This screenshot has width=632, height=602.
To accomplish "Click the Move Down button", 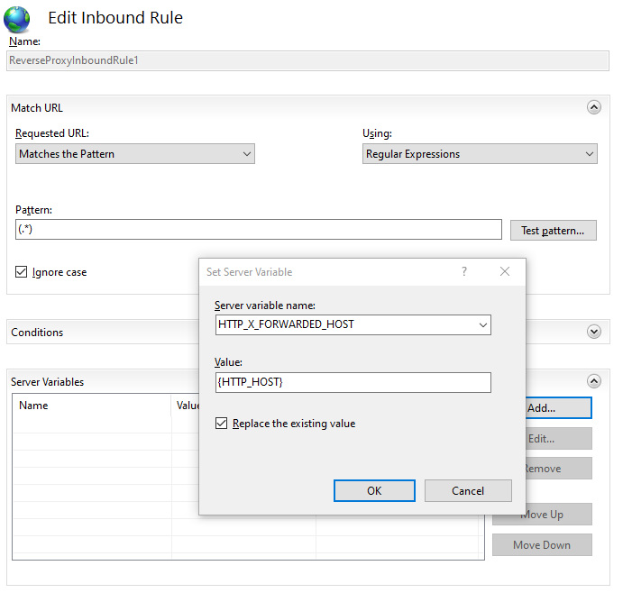I will tap(542, 545).
